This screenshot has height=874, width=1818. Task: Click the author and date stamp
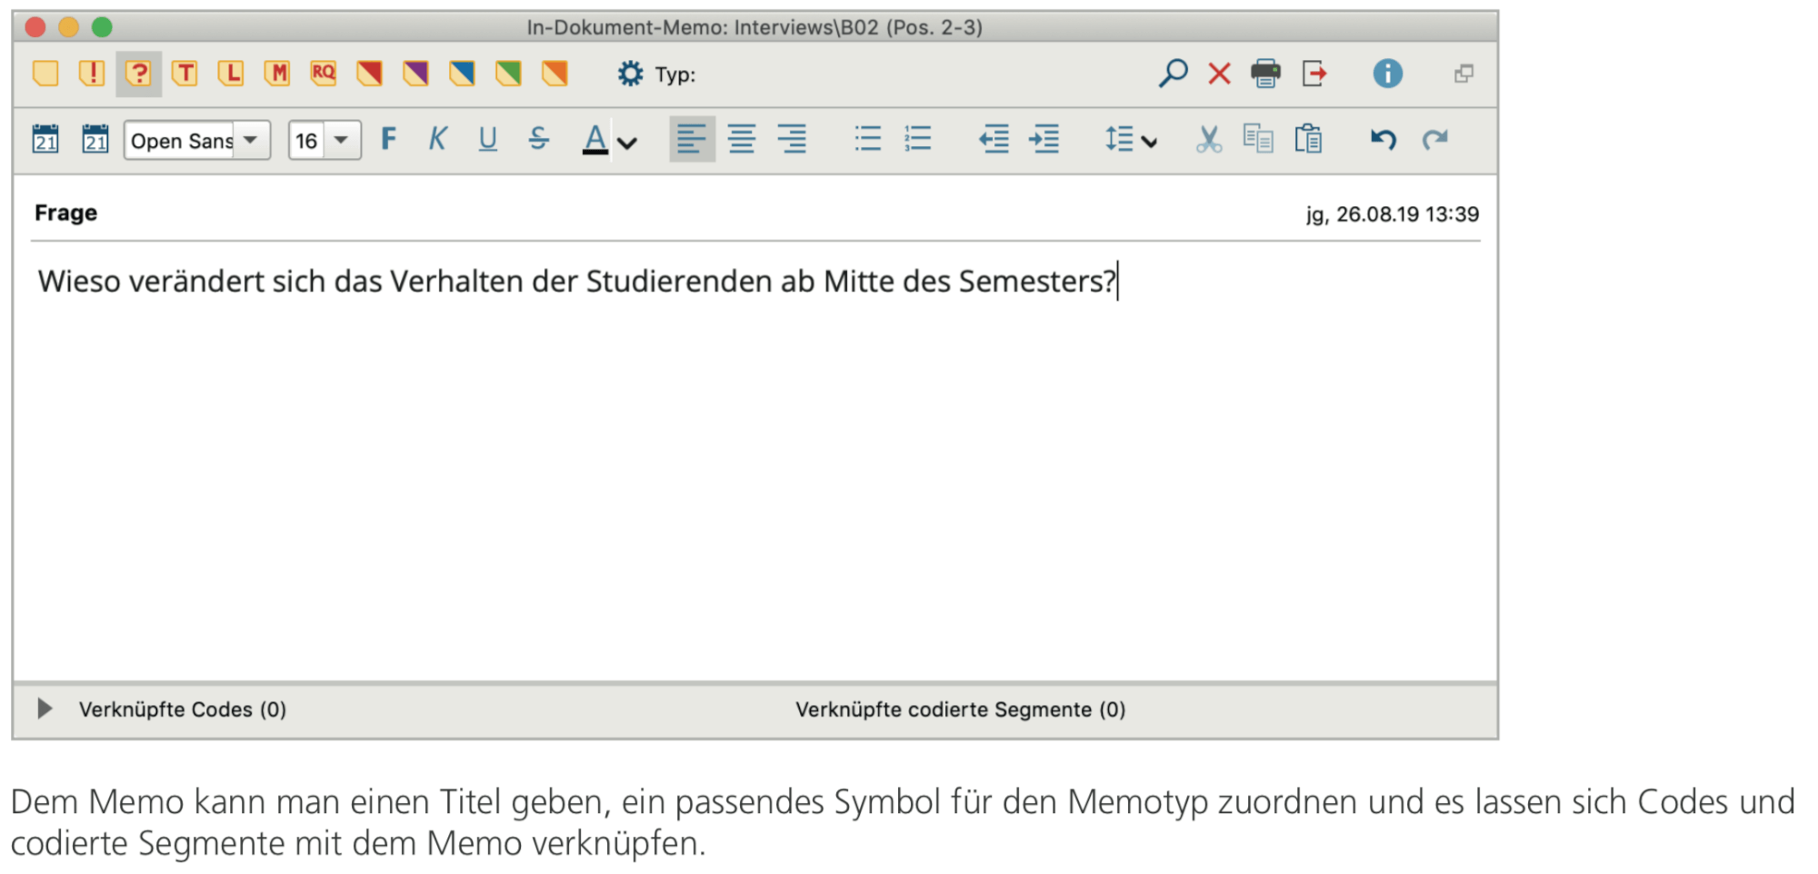coord(1392,214)
